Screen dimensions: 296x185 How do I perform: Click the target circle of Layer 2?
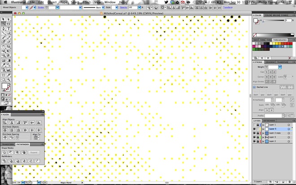pos(289,141)
